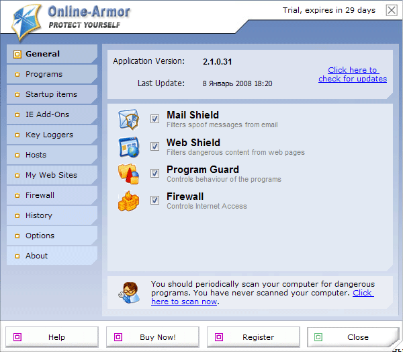Show the My Web Sites section
This screenshot has height=352, width=403.
(52, 175)
